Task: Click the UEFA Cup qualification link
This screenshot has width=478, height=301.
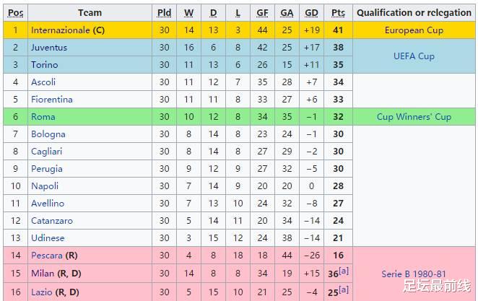Action: click(x=414, y=56)
